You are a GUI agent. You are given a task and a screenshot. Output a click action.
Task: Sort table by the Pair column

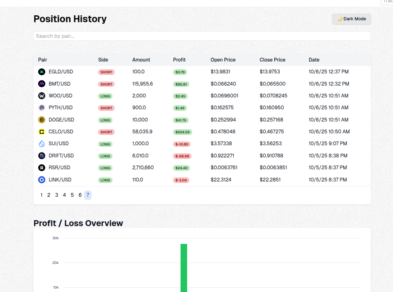point(42,60)
